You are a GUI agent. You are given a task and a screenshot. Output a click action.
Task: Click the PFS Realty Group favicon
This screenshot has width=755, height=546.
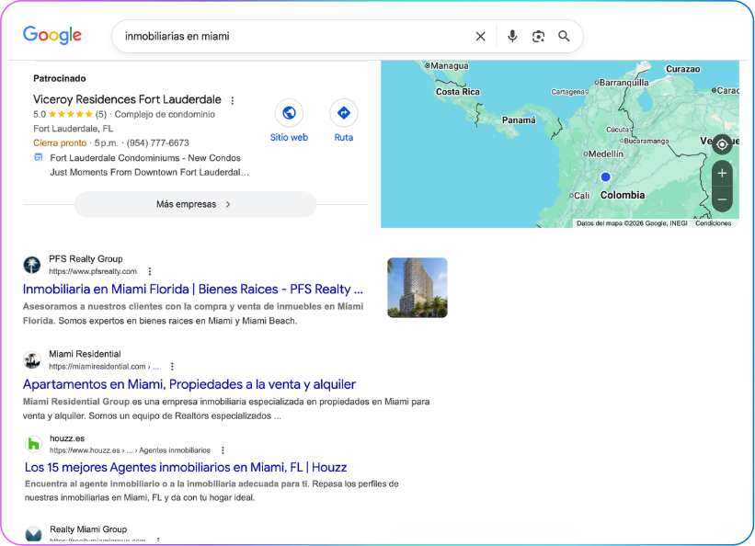(x=32, y=265)
